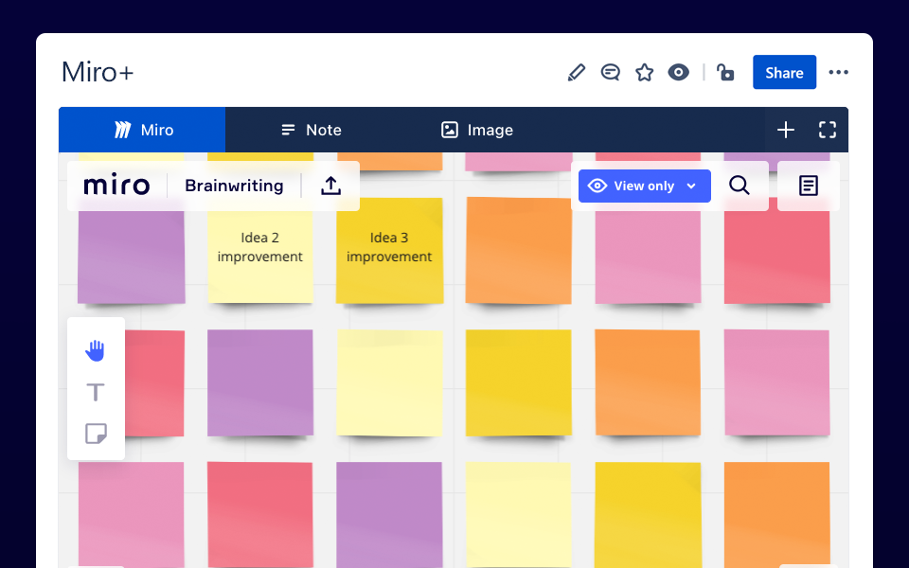Open the more actions ellipsis menu

coord(838,73)
